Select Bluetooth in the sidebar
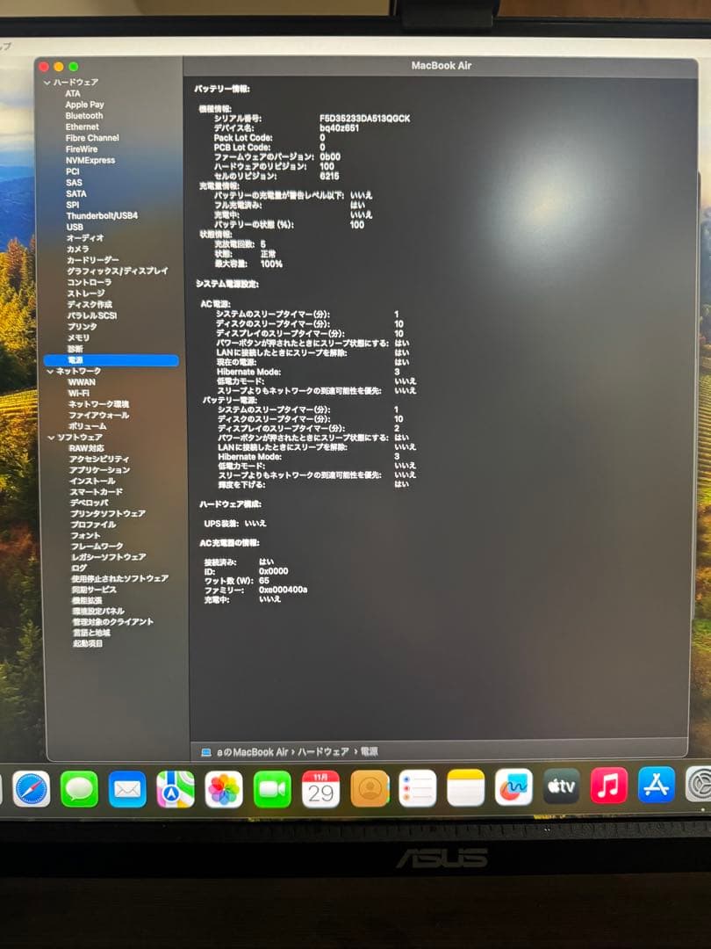This screenshot has height=949, width=711. (83, 115)
